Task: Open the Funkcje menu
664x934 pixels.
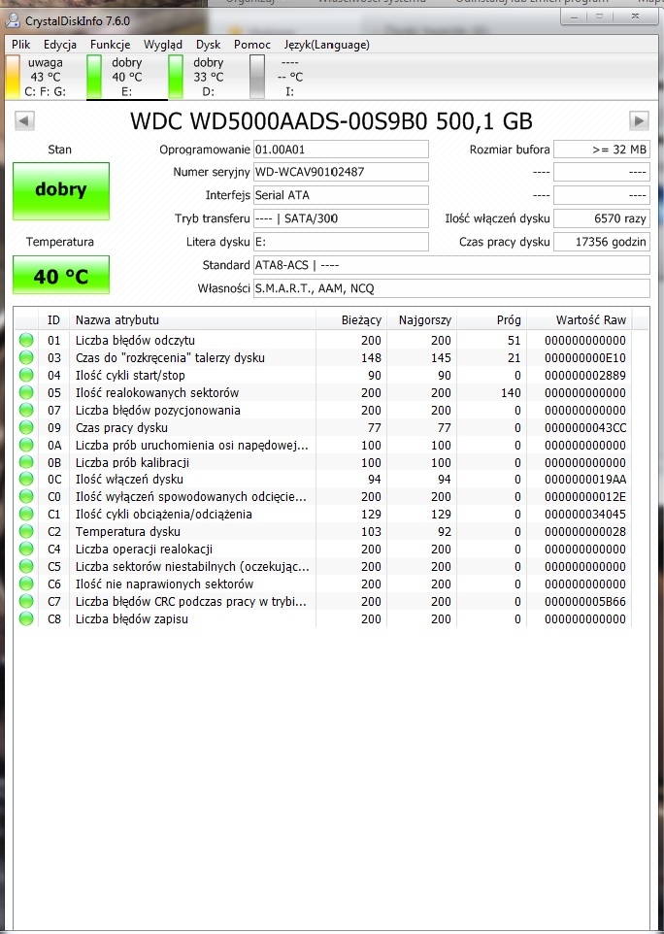Action: click(110, 45)
